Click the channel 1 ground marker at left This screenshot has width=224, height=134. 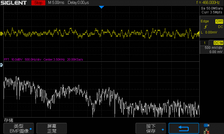[x=1, y=34]
